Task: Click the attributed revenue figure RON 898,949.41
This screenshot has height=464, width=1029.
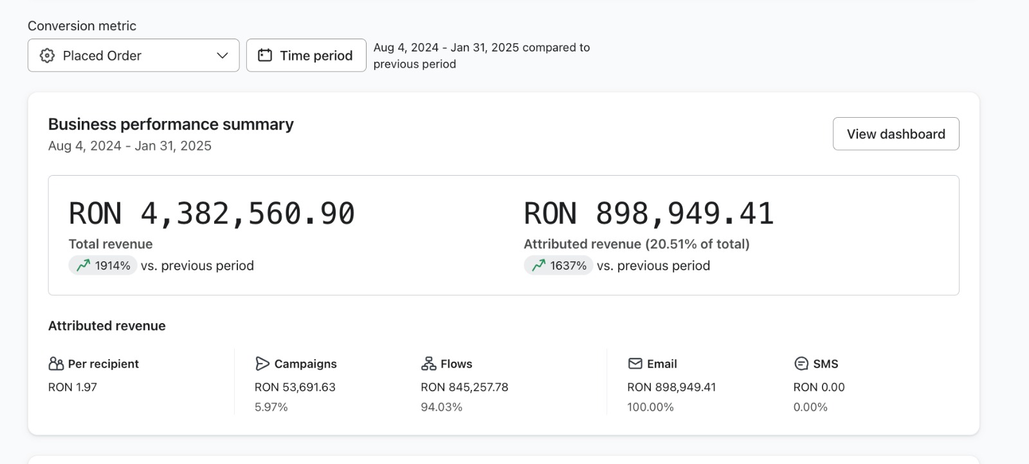Action: click(x=649, y=214)
